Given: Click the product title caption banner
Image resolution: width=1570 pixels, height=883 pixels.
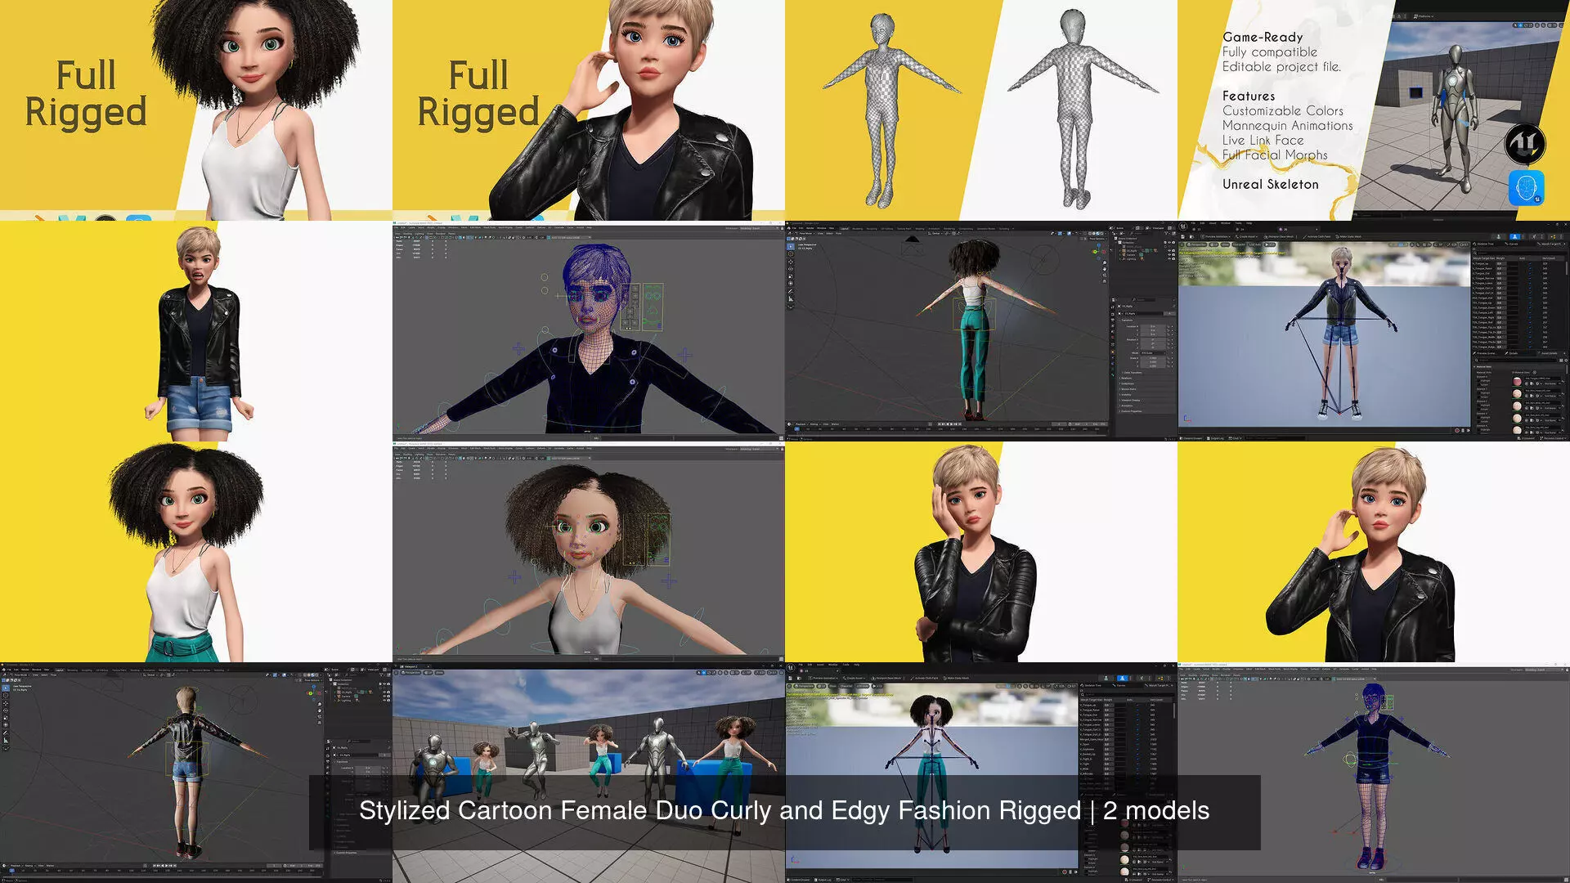Looking at the screenshot, I should coord(784,811).
